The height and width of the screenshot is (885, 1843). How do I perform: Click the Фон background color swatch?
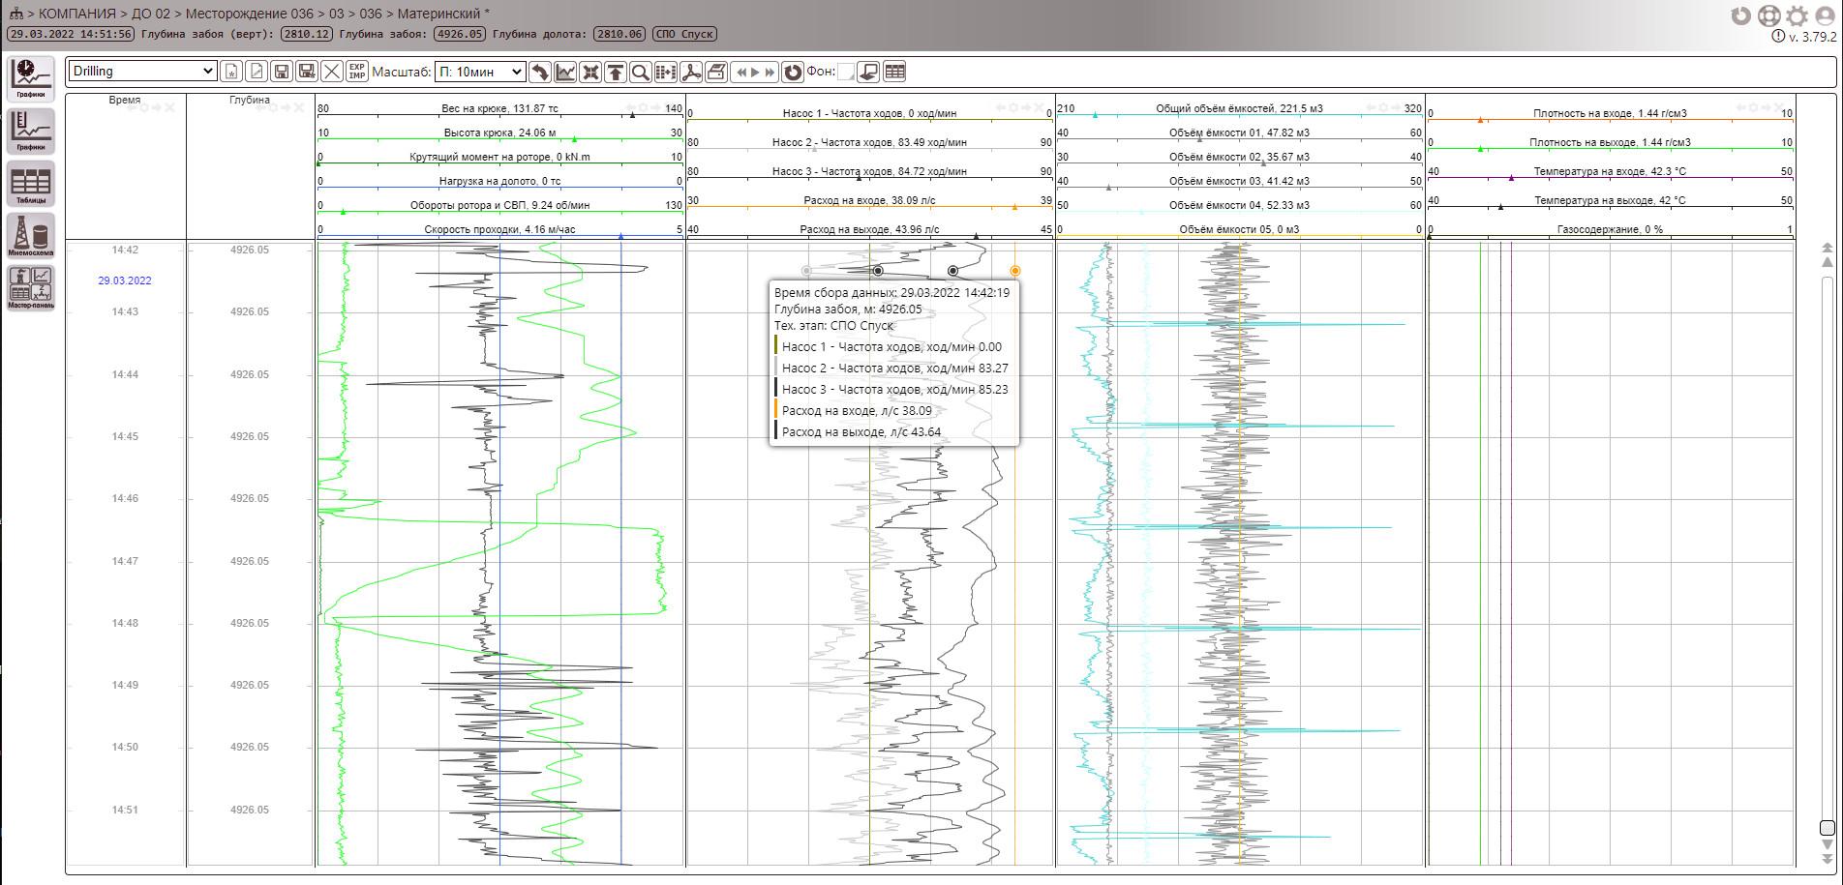point(845,72)
